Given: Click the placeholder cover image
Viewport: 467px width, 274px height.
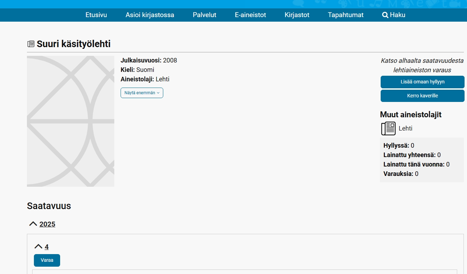Looking at the screenshot, I should [x=71, y=121].
